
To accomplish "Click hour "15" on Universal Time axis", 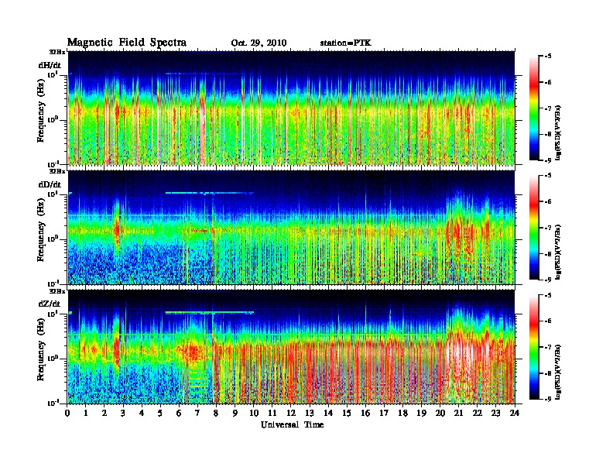I will point(347,413).
